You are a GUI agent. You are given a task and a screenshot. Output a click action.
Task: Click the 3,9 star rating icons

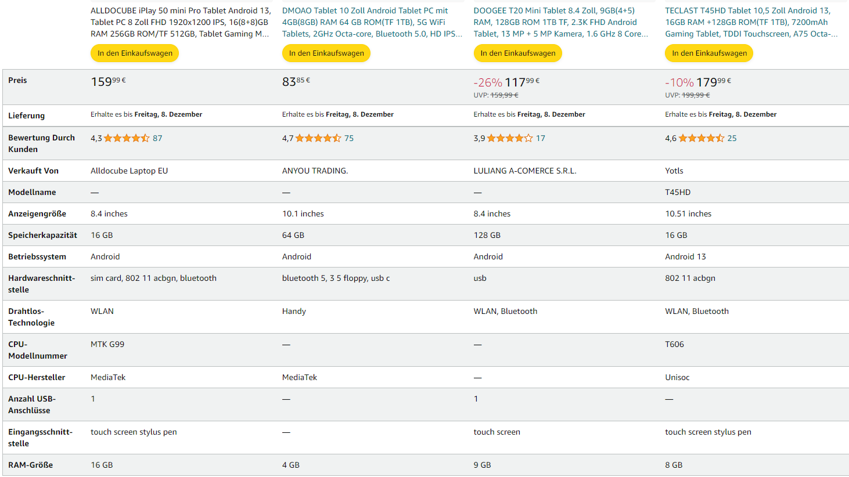[509, 138]
